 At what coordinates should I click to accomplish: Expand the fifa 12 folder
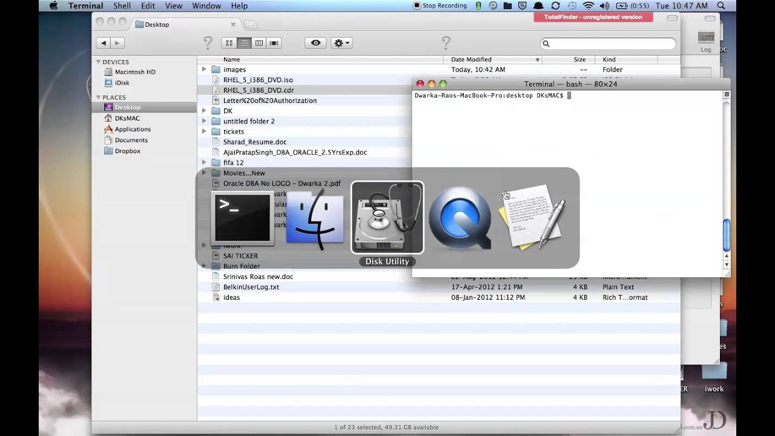pyautogui.click(x=205, y=162)
